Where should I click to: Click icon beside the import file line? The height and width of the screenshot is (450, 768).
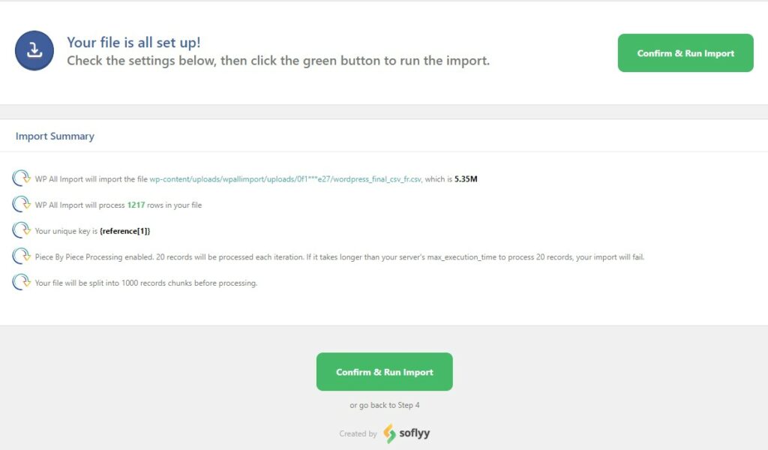click(x=21, y=178)
